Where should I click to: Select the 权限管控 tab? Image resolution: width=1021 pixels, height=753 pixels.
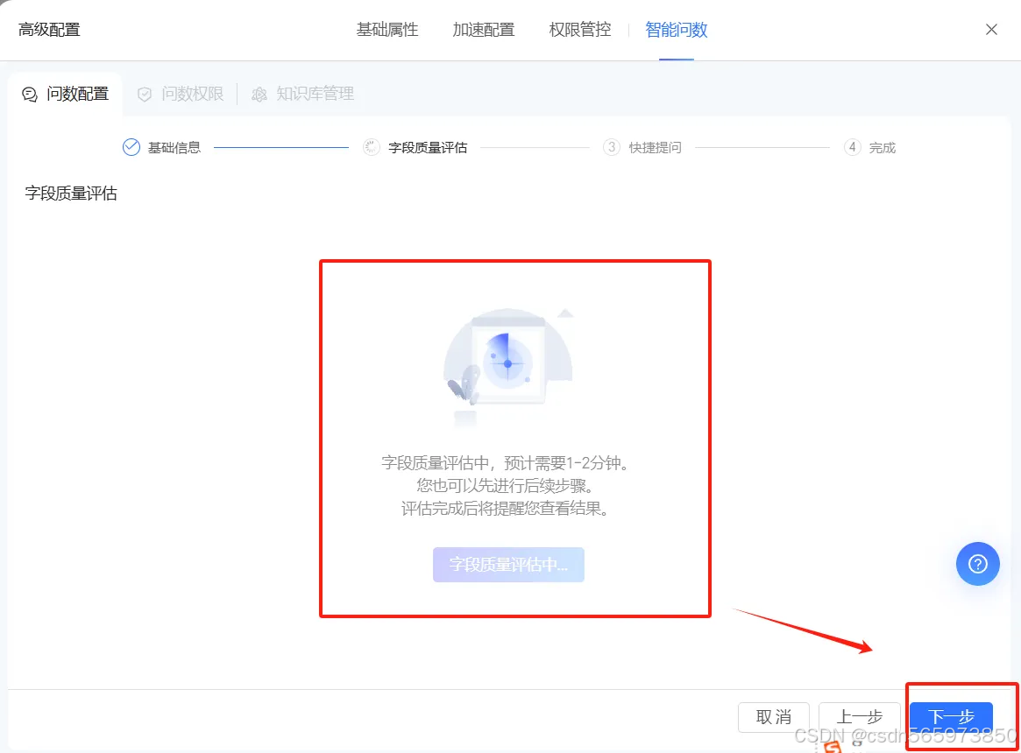pyautogui.click(x=578, y=29)
